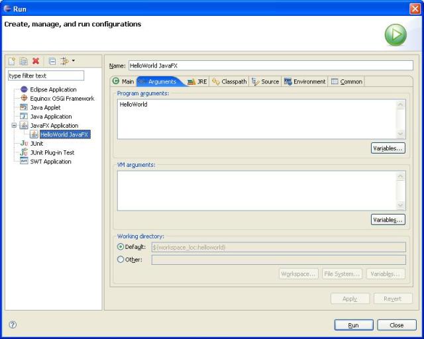Click the SWT Application icon
Viewport: 424px width, 339px height.
(x=24, y=161)
